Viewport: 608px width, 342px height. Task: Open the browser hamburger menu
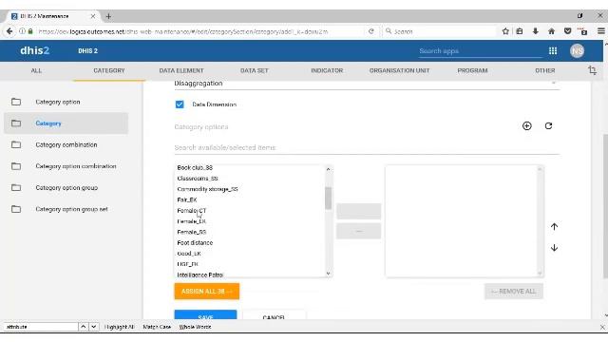coord(601,31)
